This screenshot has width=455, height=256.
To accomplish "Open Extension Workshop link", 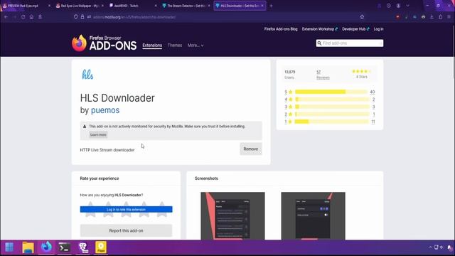I will [x=320, y=29].
